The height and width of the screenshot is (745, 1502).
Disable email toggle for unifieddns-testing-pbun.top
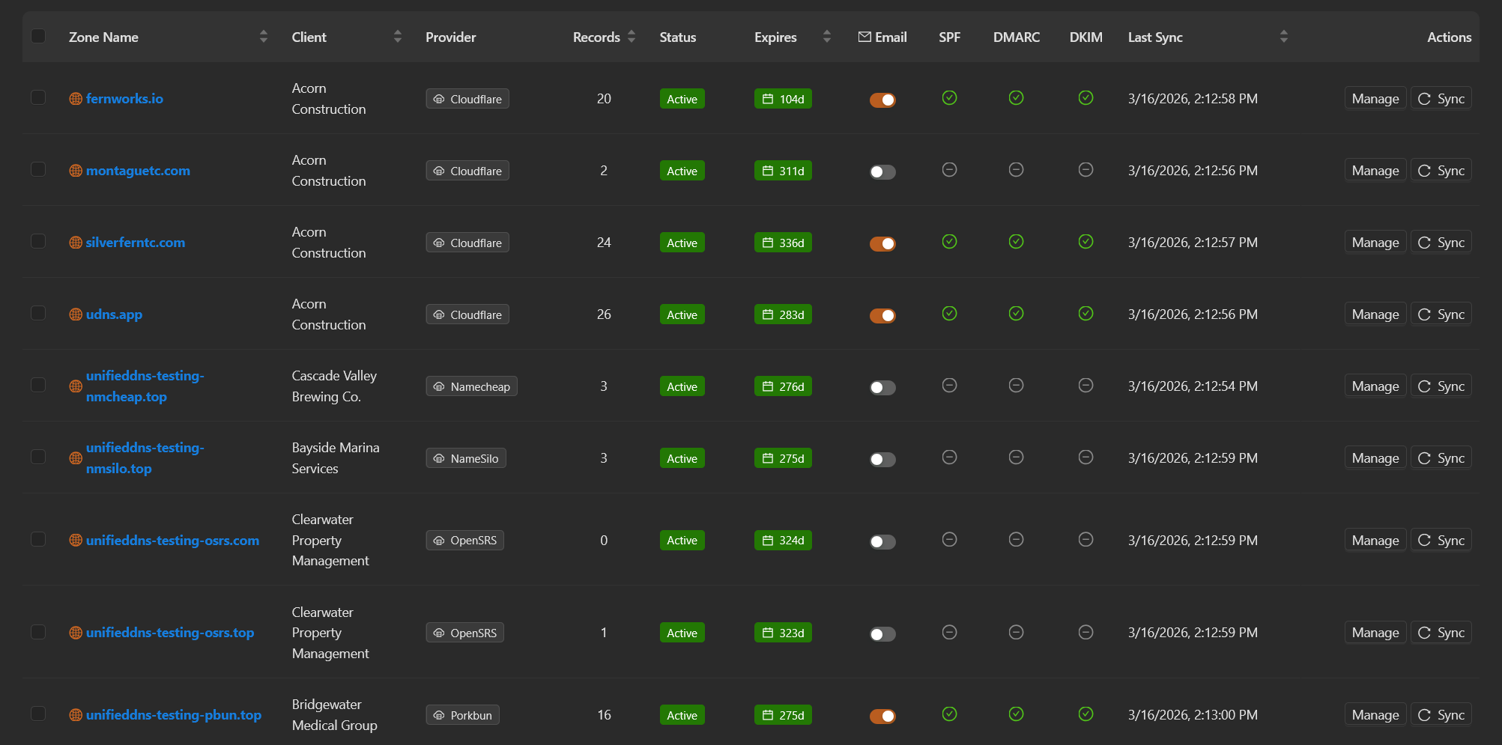pos(882,716)
